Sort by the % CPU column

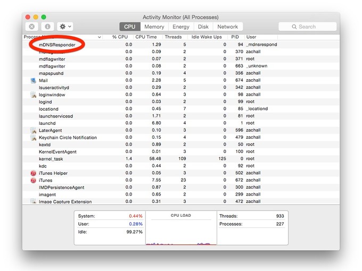(x=120, y=37)
